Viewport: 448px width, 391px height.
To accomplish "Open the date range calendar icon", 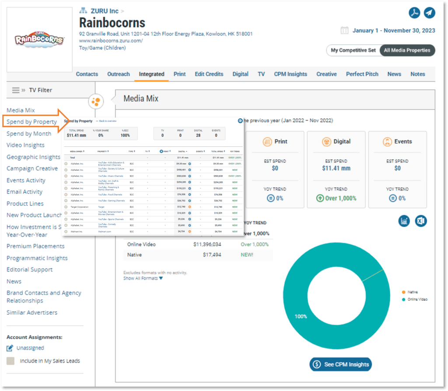I will [x=344, y=30].
